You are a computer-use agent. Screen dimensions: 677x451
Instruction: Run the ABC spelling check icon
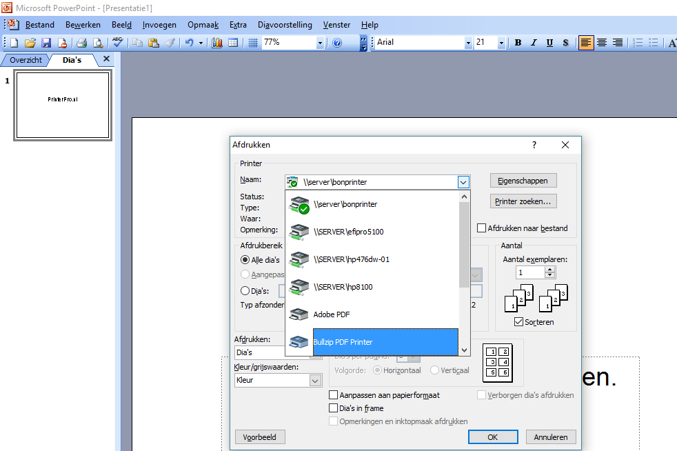click(117, 42)
